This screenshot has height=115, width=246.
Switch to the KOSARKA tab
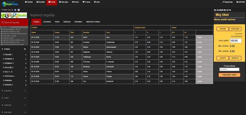pos(47,22)
